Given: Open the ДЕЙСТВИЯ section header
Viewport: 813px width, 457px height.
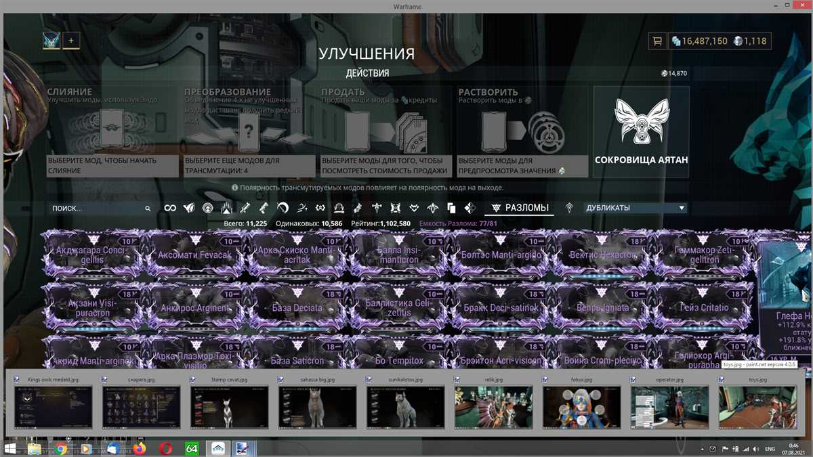Looking at the screenshot, I should click(x=367, y=72).
